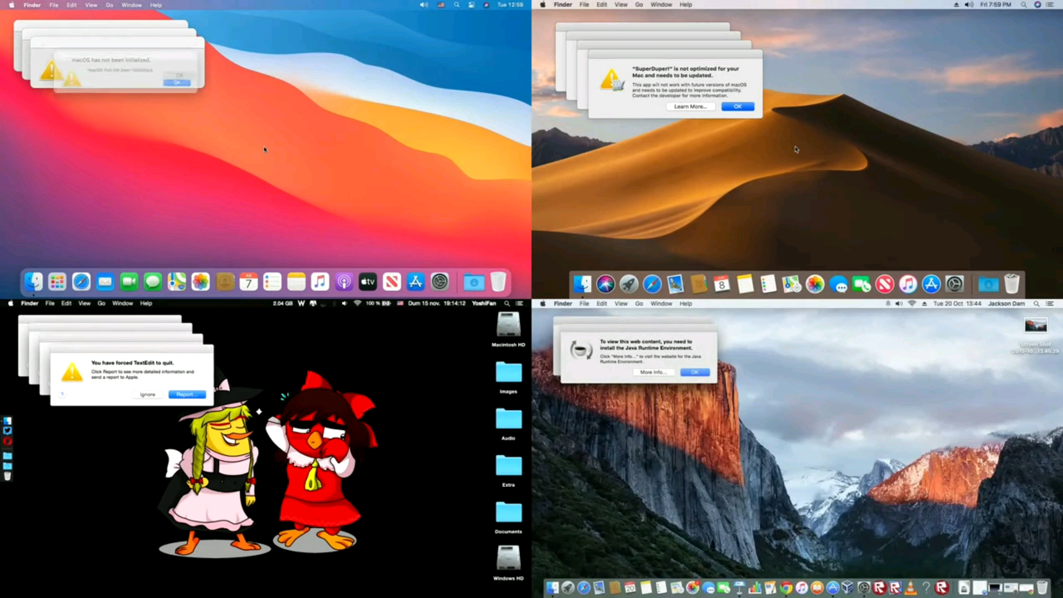
Task: Open VLC media player from the El Capitan dock
Action: (x=911, y=588)
